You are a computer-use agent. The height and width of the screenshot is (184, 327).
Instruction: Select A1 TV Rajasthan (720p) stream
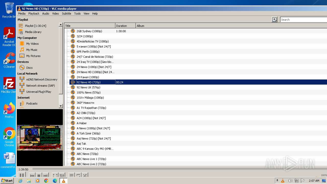click(91, 108)
